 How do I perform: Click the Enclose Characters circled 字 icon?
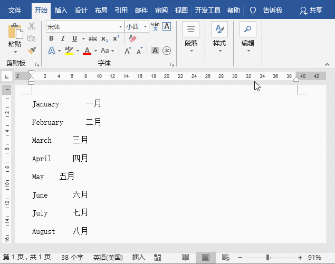click(x=167, y=51)
